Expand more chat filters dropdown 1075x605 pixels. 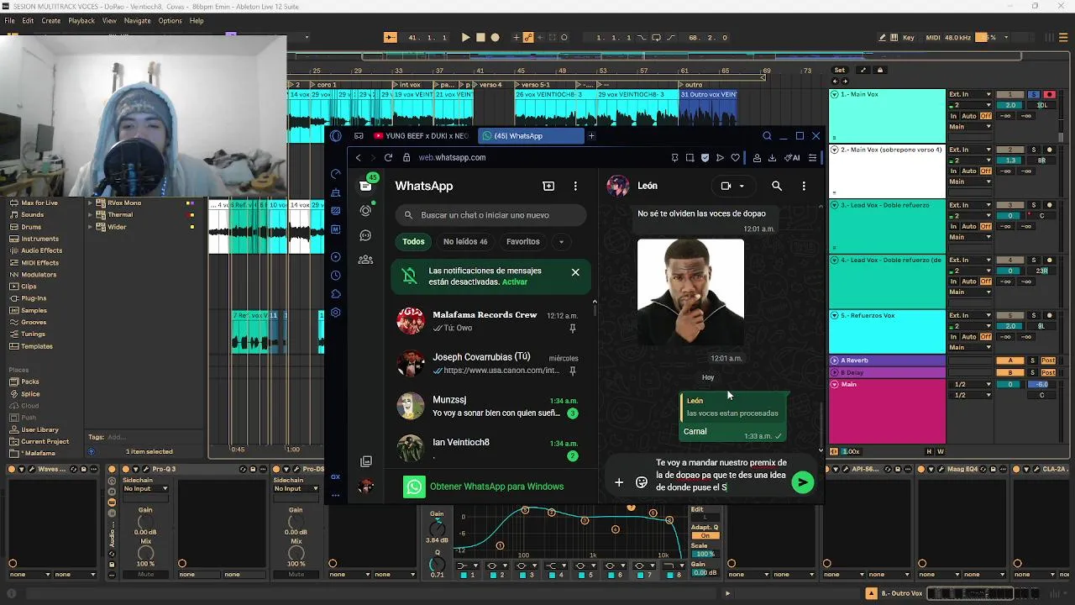(561, 242)
